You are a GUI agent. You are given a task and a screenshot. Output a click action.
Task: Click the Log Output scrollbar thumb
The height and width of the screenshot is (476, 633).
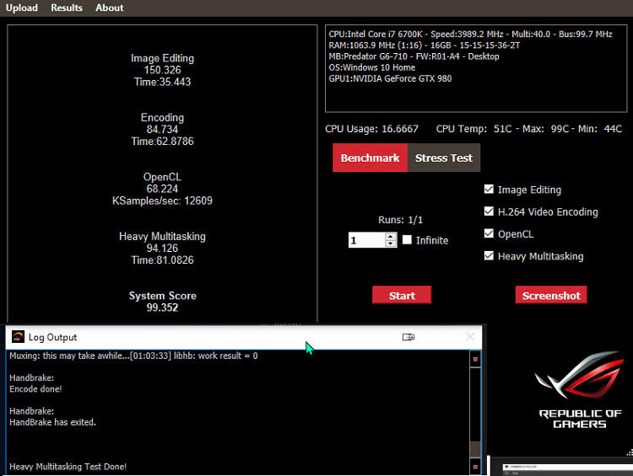475,449
